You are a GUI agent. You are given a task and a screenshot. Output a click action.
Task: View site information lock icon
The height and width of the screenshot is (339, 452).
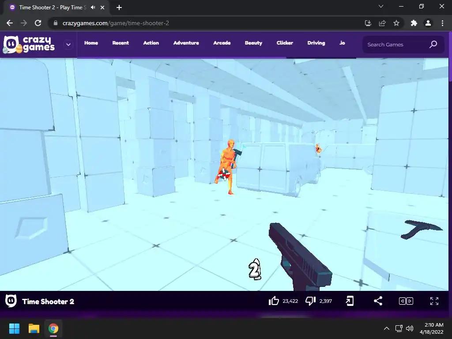tap(56, 23)
